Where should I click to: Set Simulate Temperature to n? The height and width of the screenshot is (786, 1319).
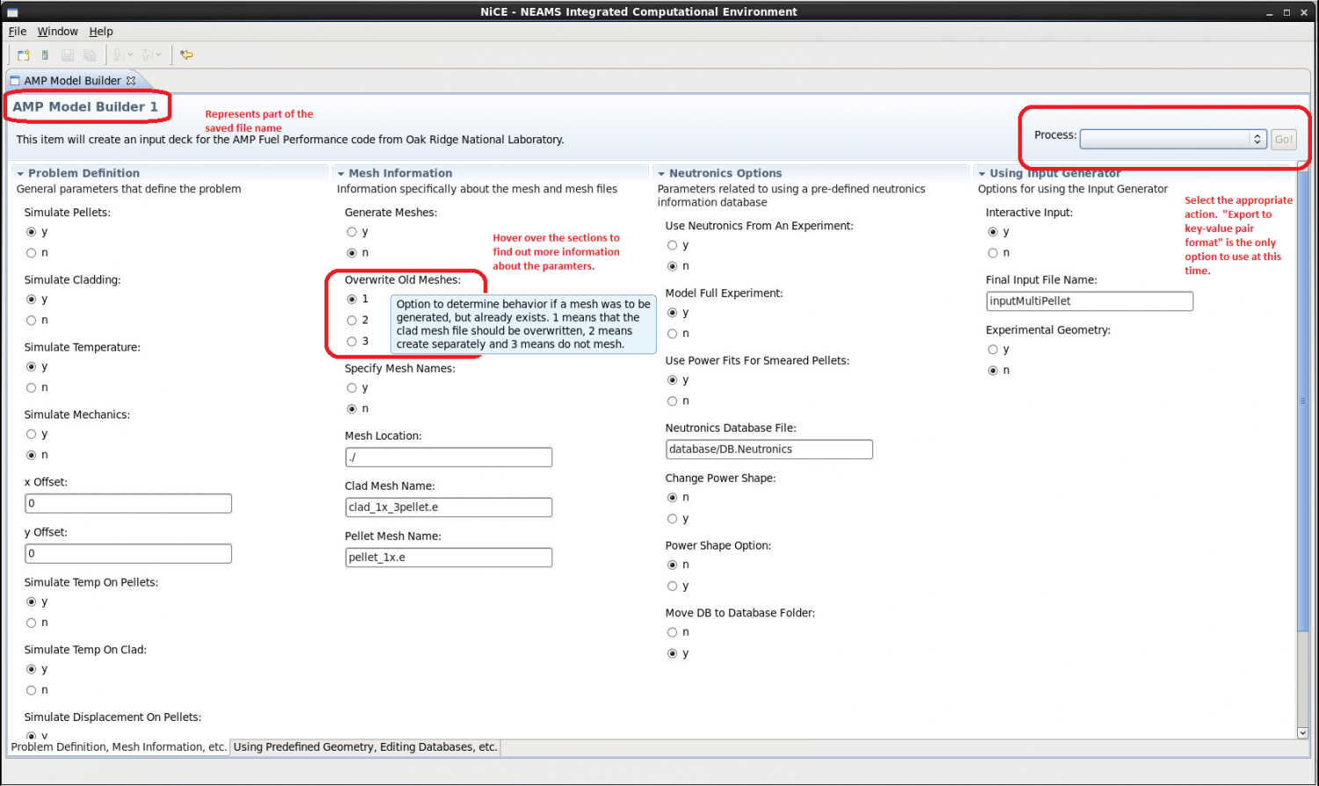coord(32,388)
